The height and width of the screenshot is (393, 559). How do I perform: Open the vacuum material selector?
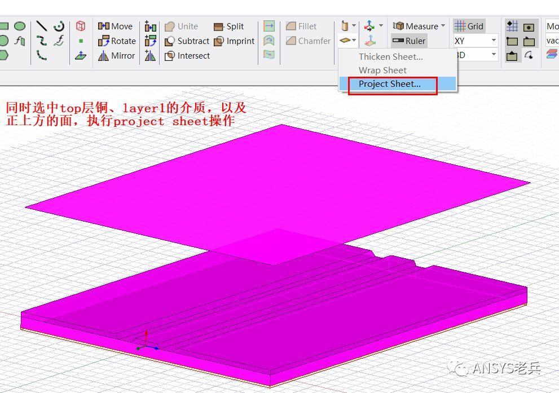tap(552, 40)
